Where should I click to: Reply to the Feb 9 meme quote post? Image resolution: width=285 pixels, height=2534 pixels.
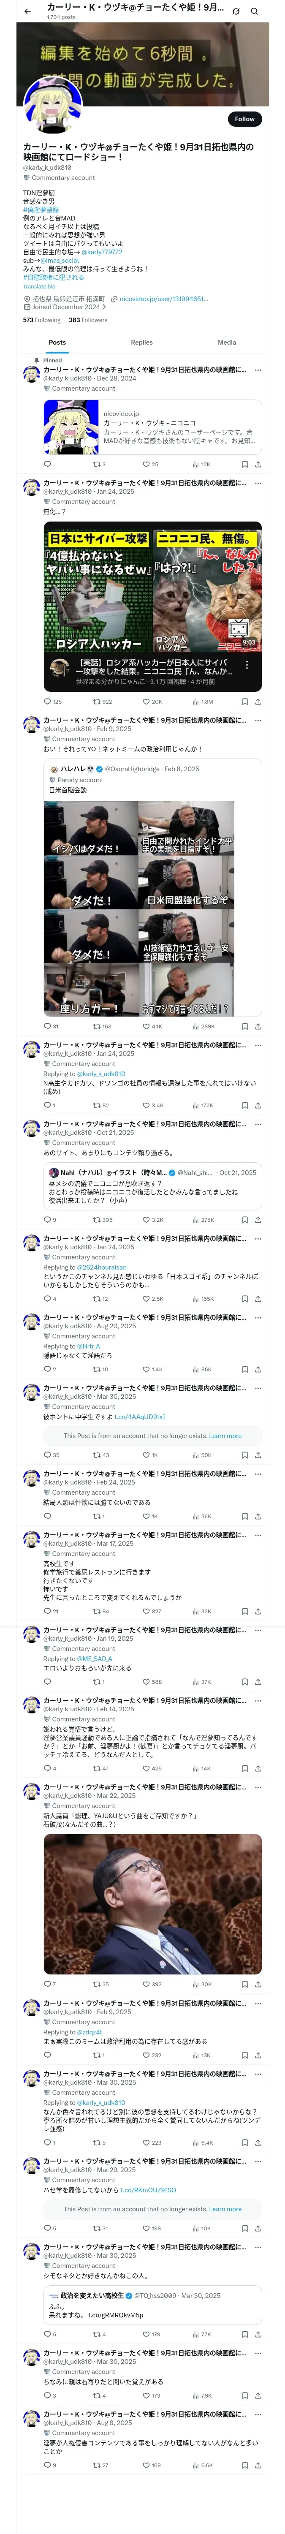pos(51,1026)
